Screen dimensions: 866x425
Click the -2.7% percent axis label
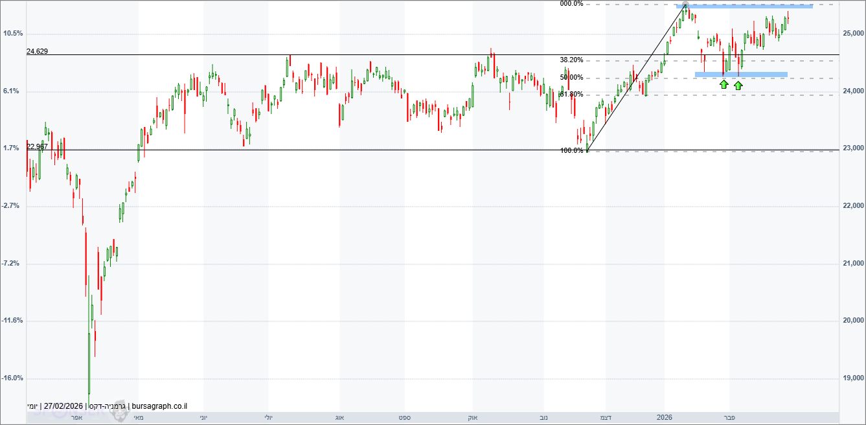(x=12, y=206)
